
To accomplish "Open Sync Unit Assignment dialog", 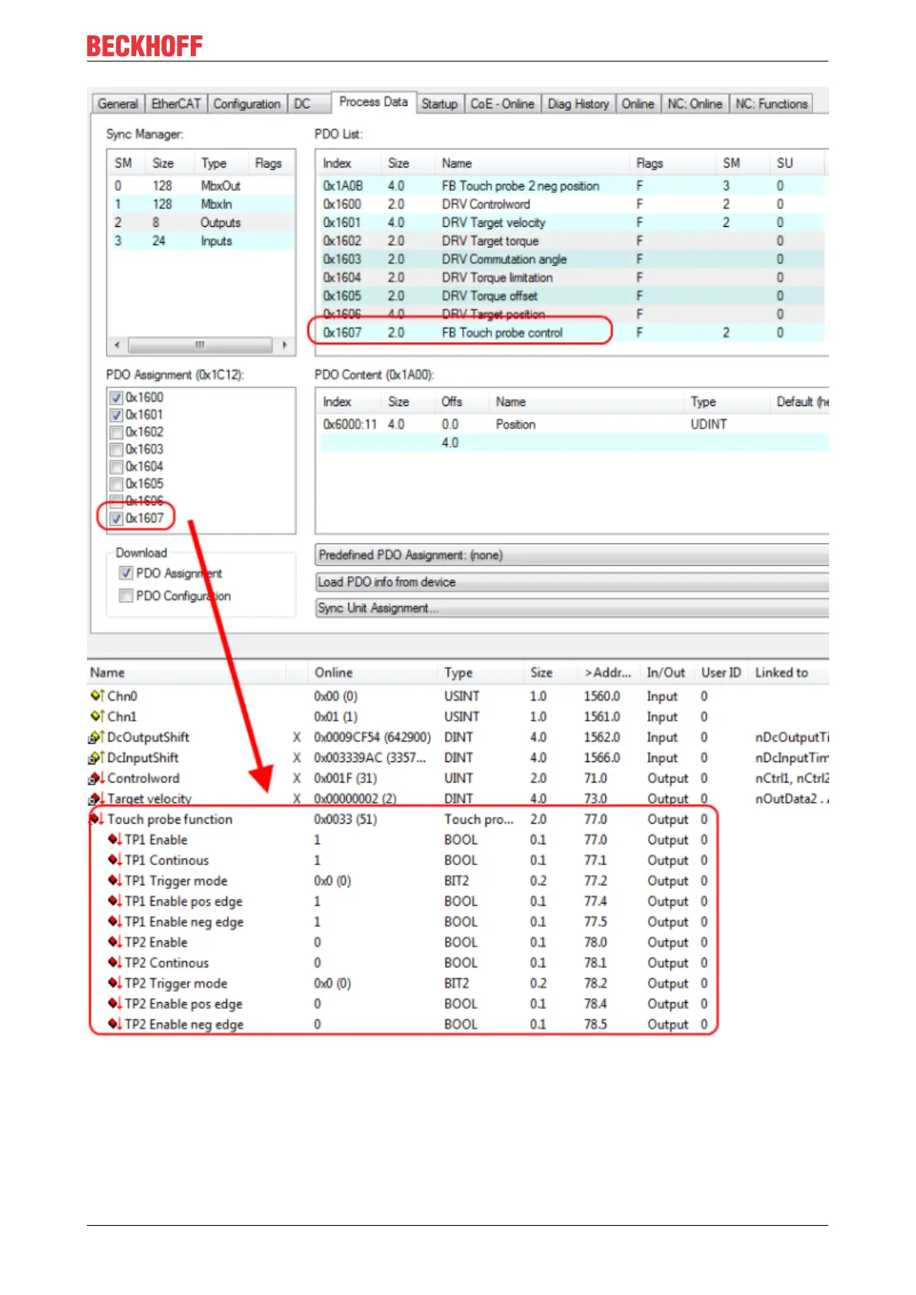I will pos(572,608).
